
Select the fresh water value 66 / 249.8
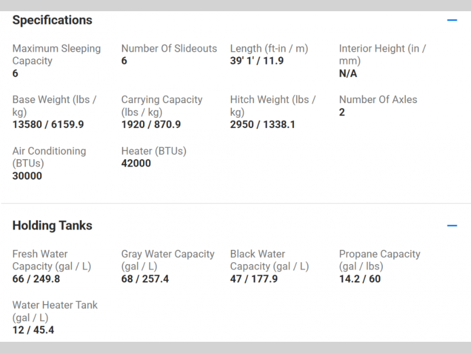pos(36,279)
